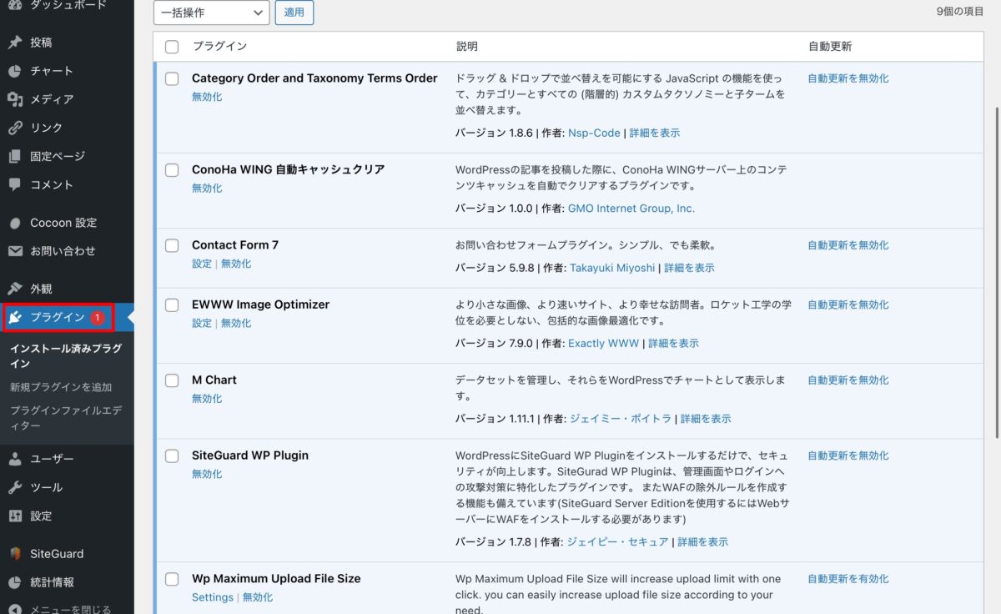Click 詳細を表示 for Contact Form 7
The image size is (1001, 614).
[x=689, y=268]
